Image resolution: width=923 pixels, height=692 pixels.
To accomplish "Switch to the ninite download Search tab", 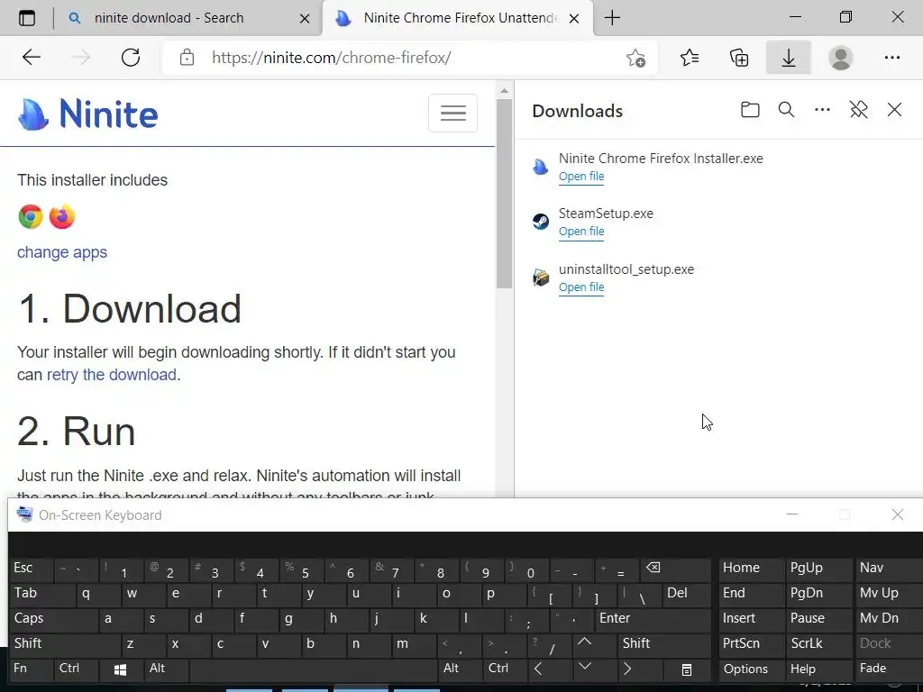I will (191, 18).
